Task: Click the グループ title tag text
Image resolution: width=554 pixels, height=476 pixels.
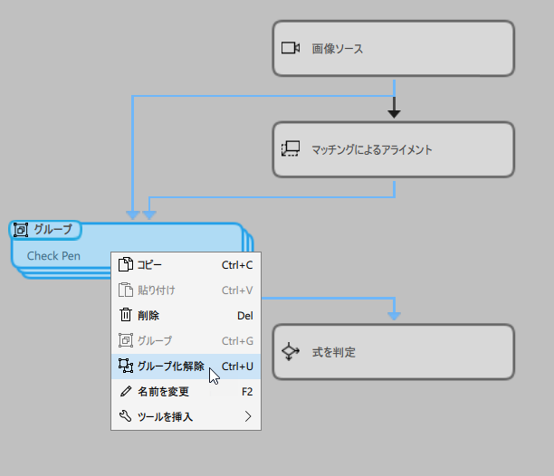Action: pos(53,230)
